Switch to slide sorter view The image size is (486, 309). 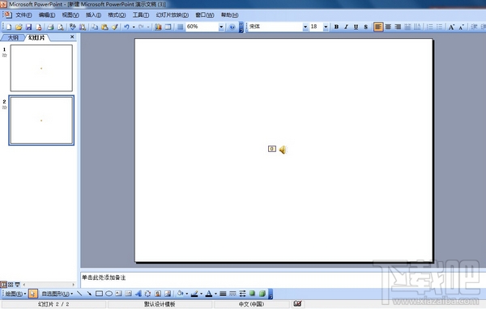[x=11, y=284]
